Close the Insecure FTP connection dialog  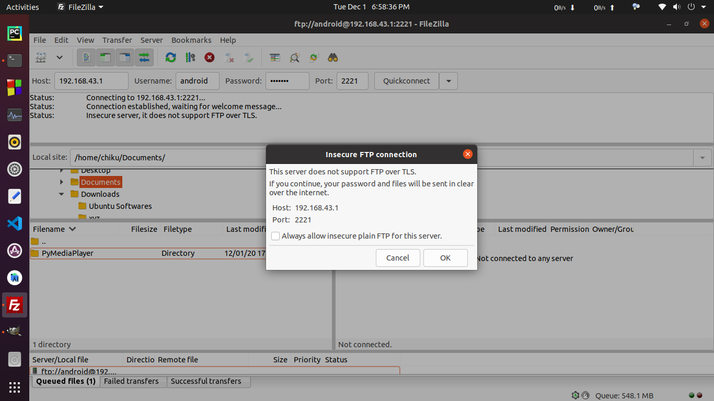468,154
